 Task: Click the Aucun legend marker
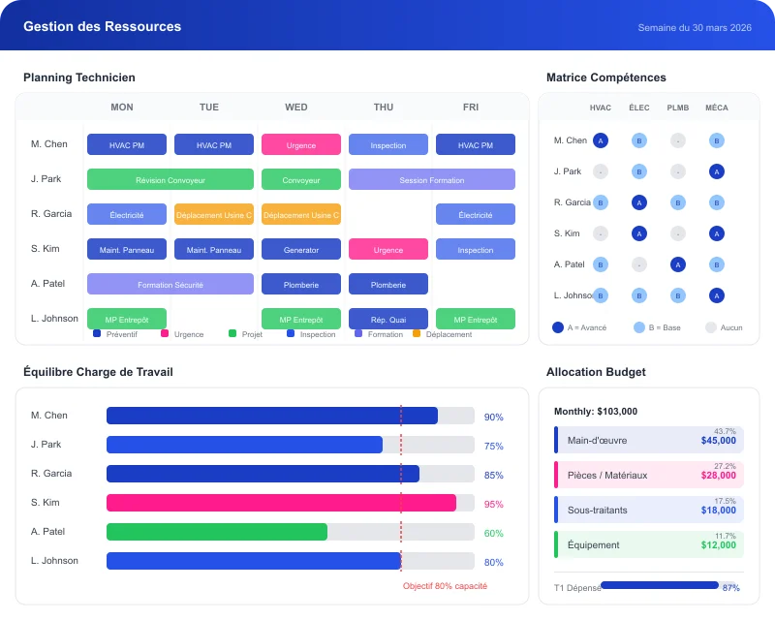point(711,326)
